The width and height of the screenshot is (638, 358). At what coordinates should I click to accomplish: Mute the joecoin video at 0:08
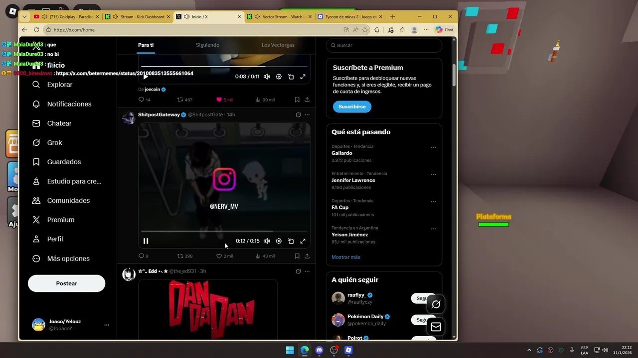click(267, 77)
